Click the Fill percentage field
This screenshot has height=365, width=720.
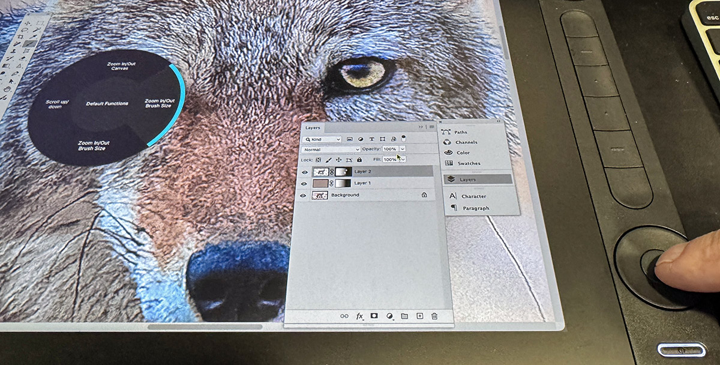pyautogui.click(x=389, y=160)
